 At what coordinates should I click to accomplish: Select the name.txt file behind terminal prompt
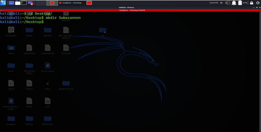coord(66,16)
